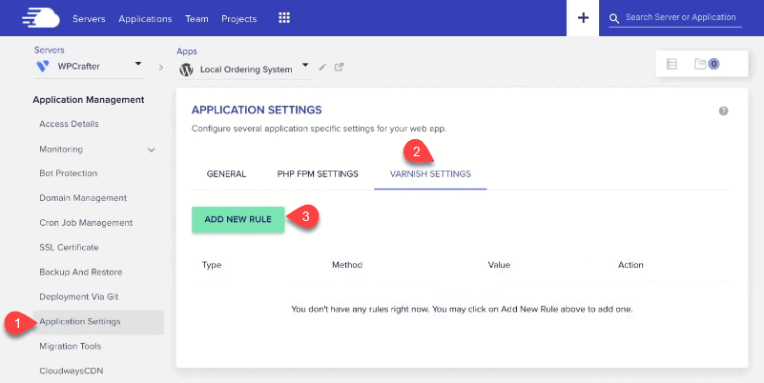
Task: Open Servers in the top navigation
Action: [x=89, y=18]
